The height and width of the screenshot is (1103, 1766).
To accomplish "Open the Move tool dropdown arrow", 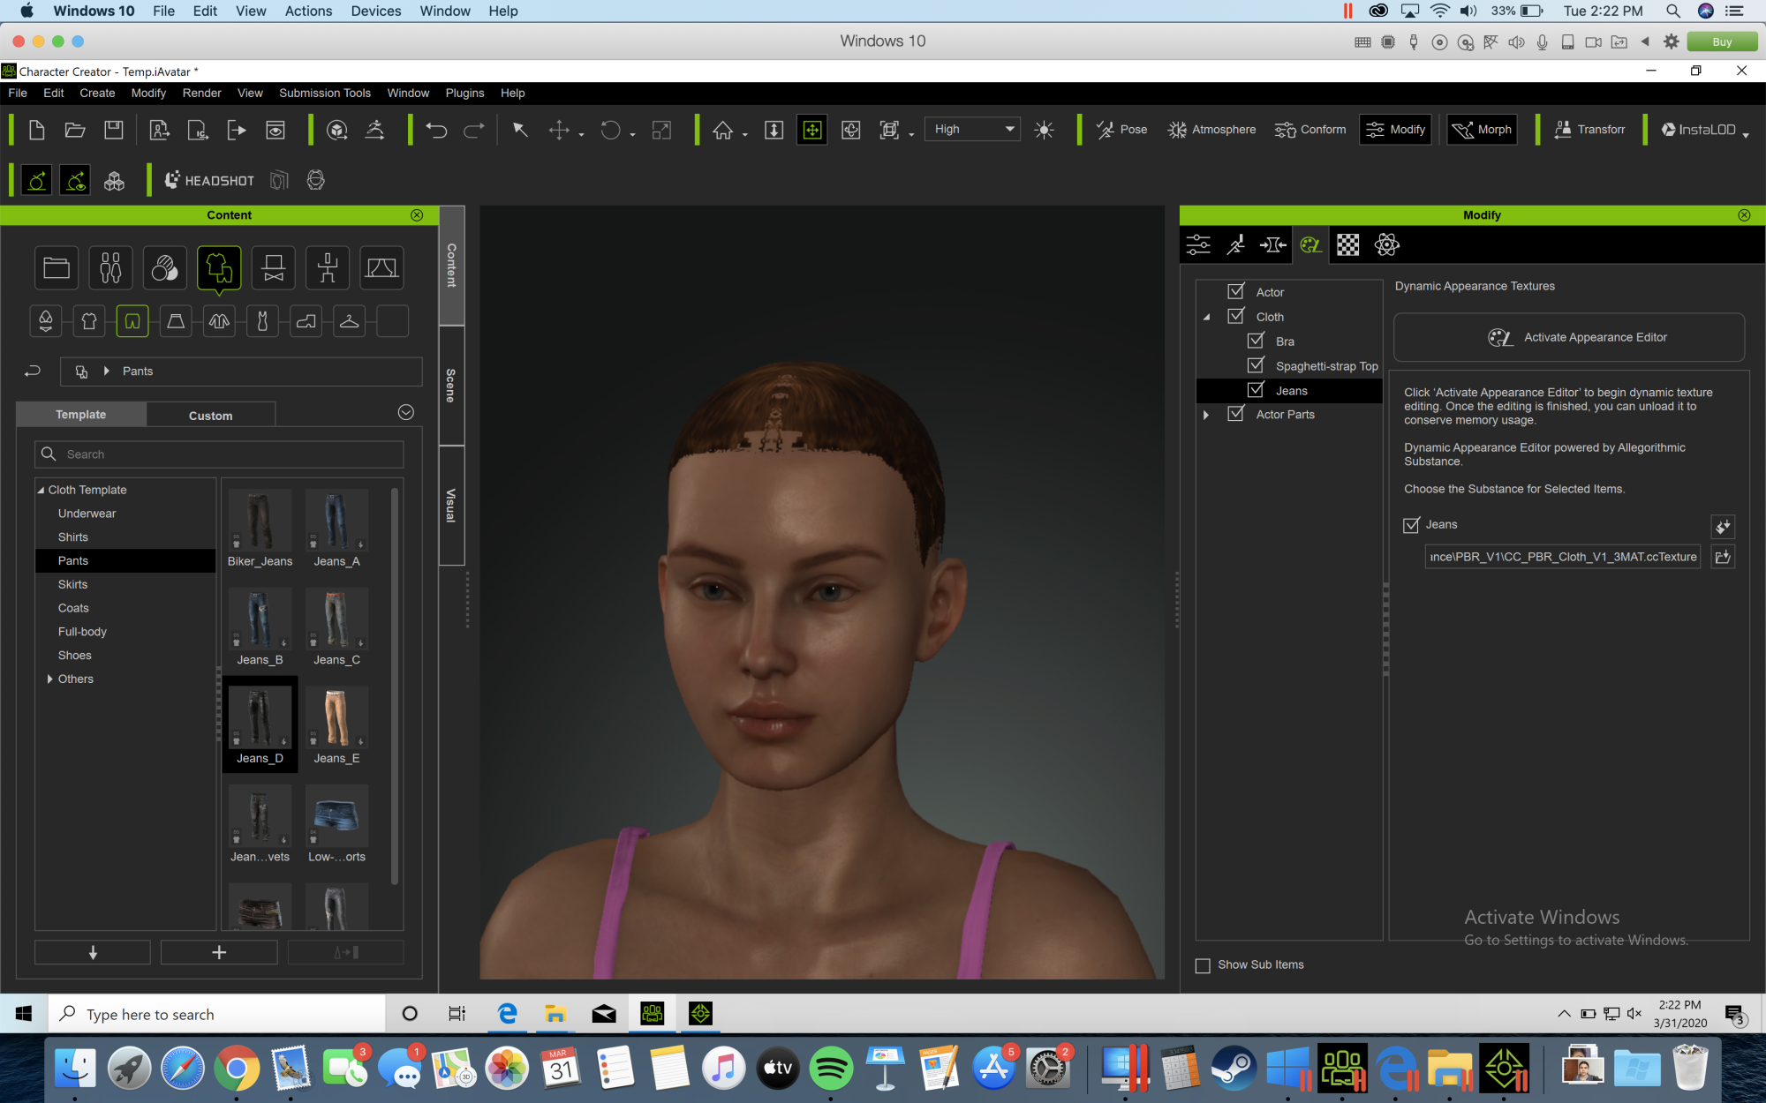I will click(x=581, y=135).
